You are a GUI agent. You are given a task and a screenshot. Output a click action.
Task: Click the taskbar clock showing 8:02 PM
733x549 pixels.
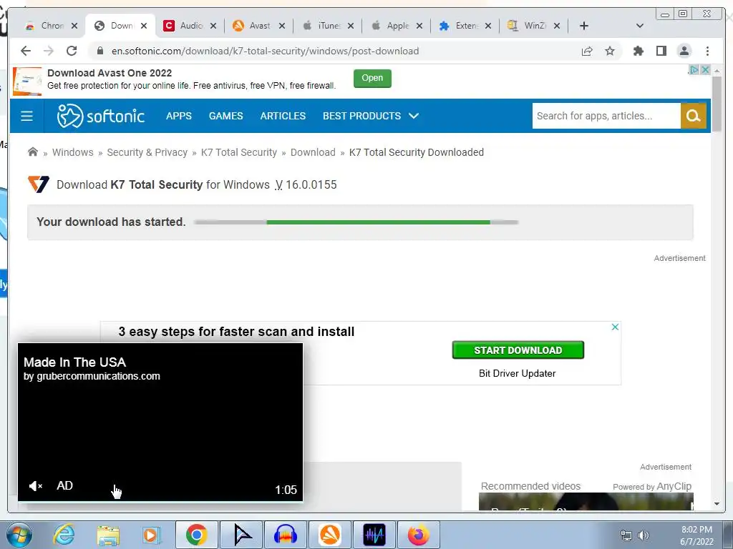(x=696, y=535)
